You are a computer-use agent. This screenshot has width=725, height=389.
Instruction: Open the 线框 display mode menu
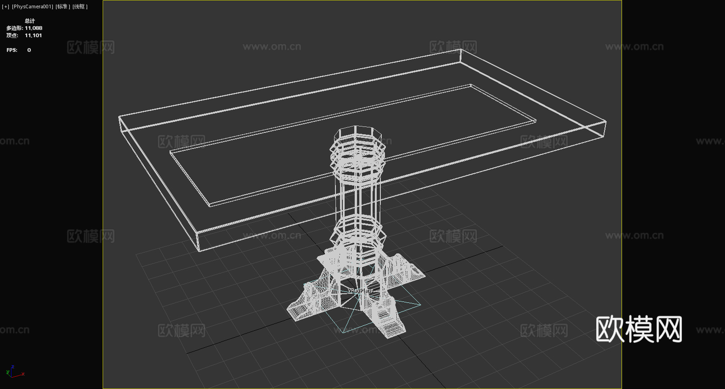tap(80, 7)
